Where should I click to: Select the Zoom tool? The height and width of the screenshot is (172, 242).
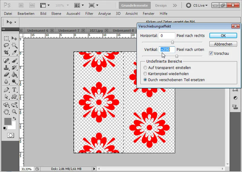tap(14, 112)
